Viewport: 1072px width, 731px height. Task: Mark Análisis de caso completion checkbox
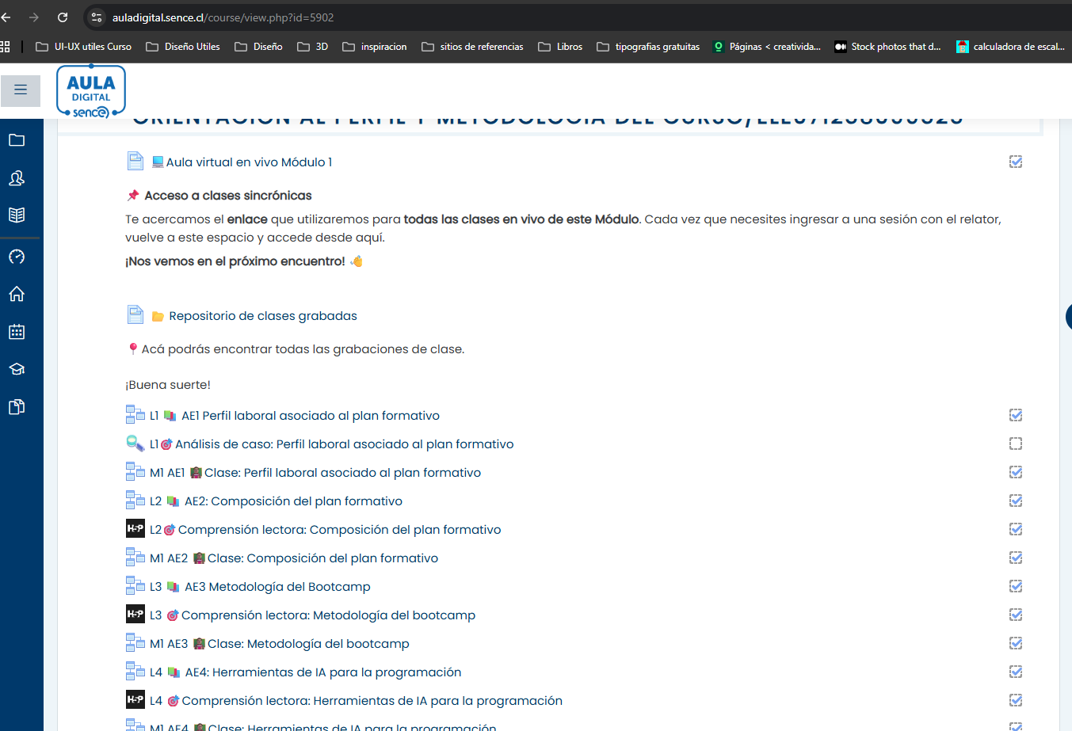1015,444
